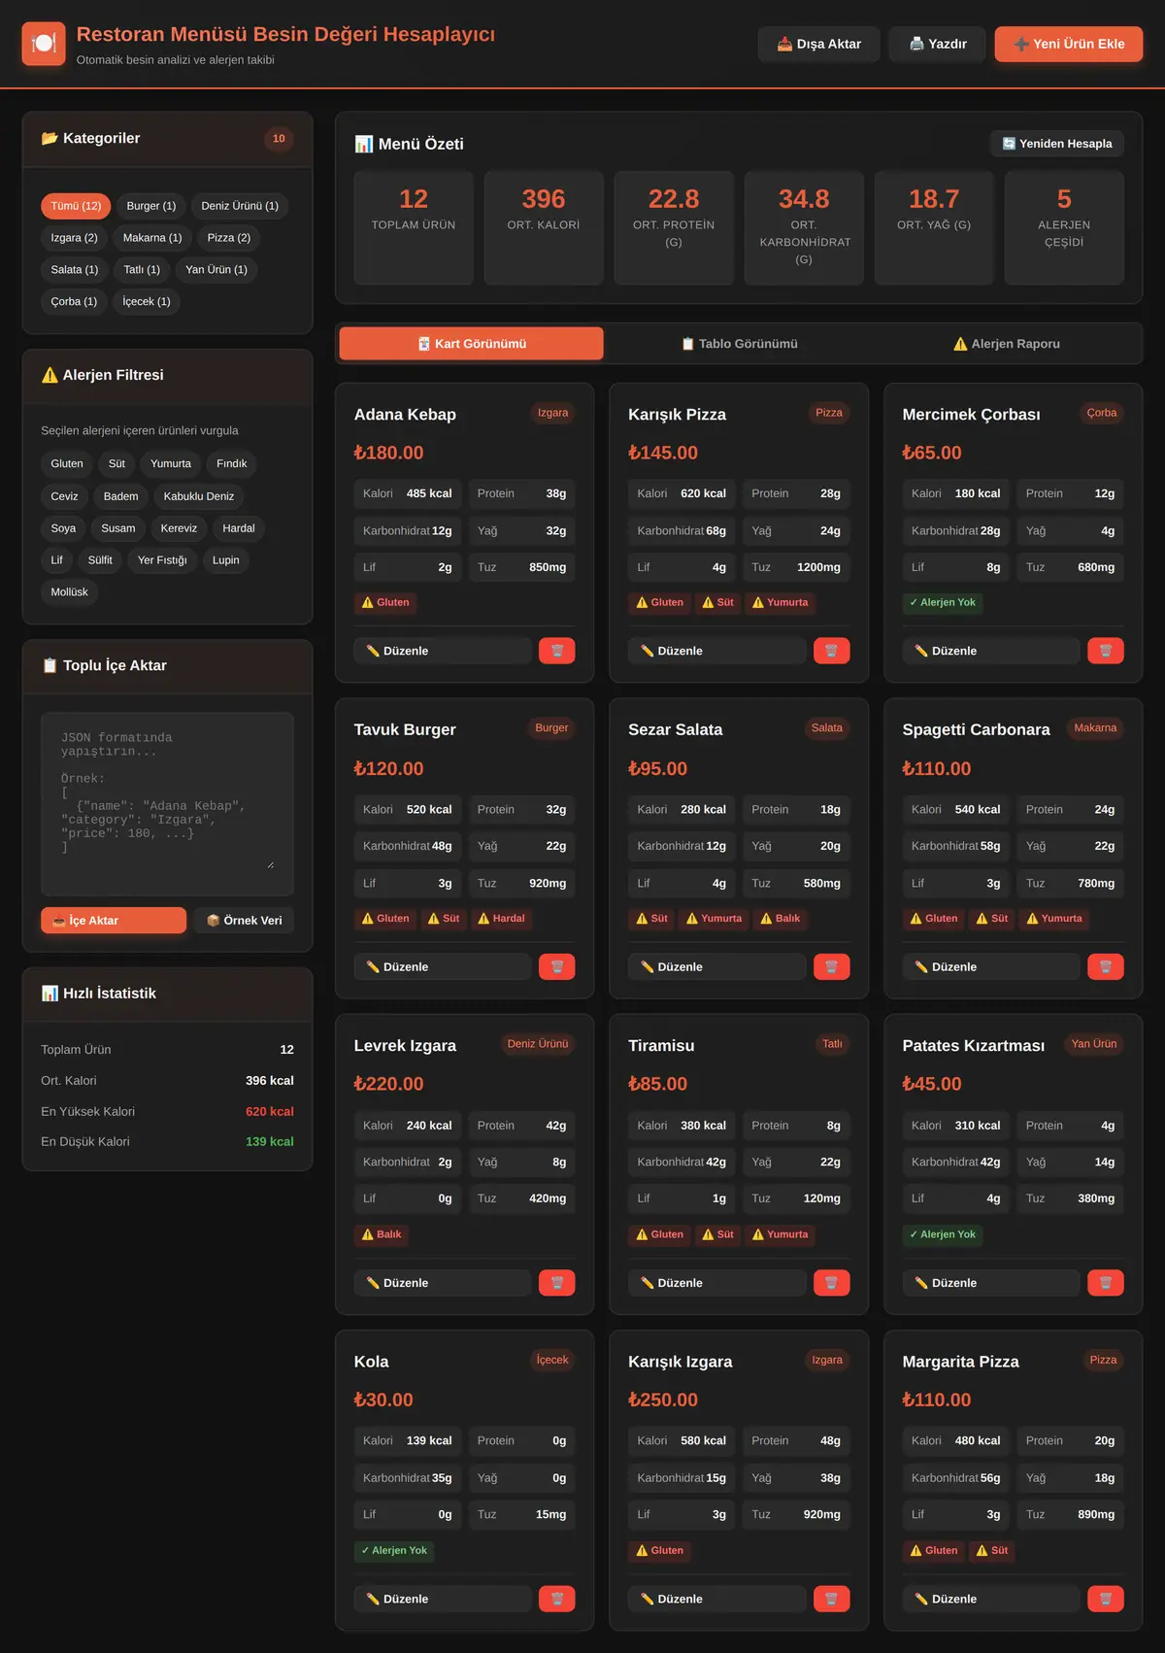
Task: Click the Yazdır button
Action: tap(938, 44)
